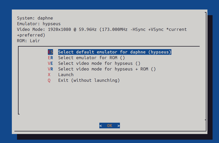Click the VR tag
219x143 pixels.
50,69
